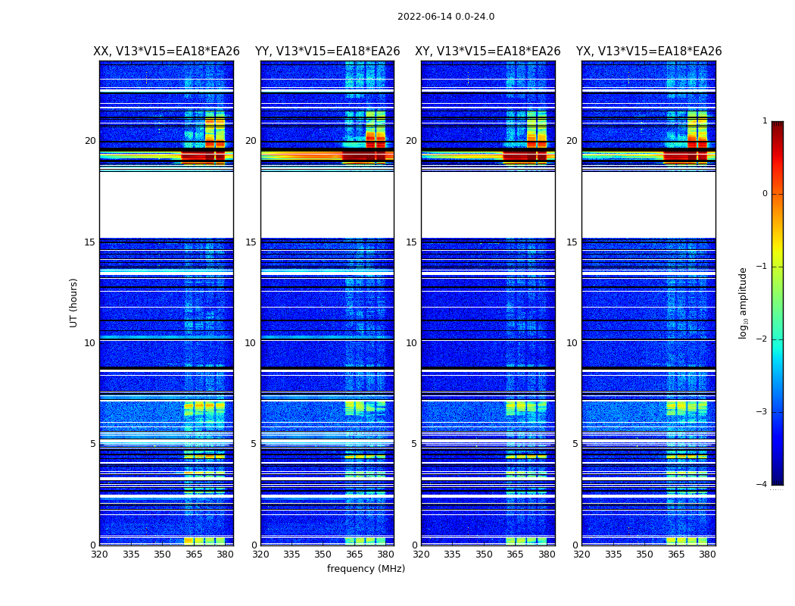
Task: Click the white data gap in YX panel
Action: [648, 205]
